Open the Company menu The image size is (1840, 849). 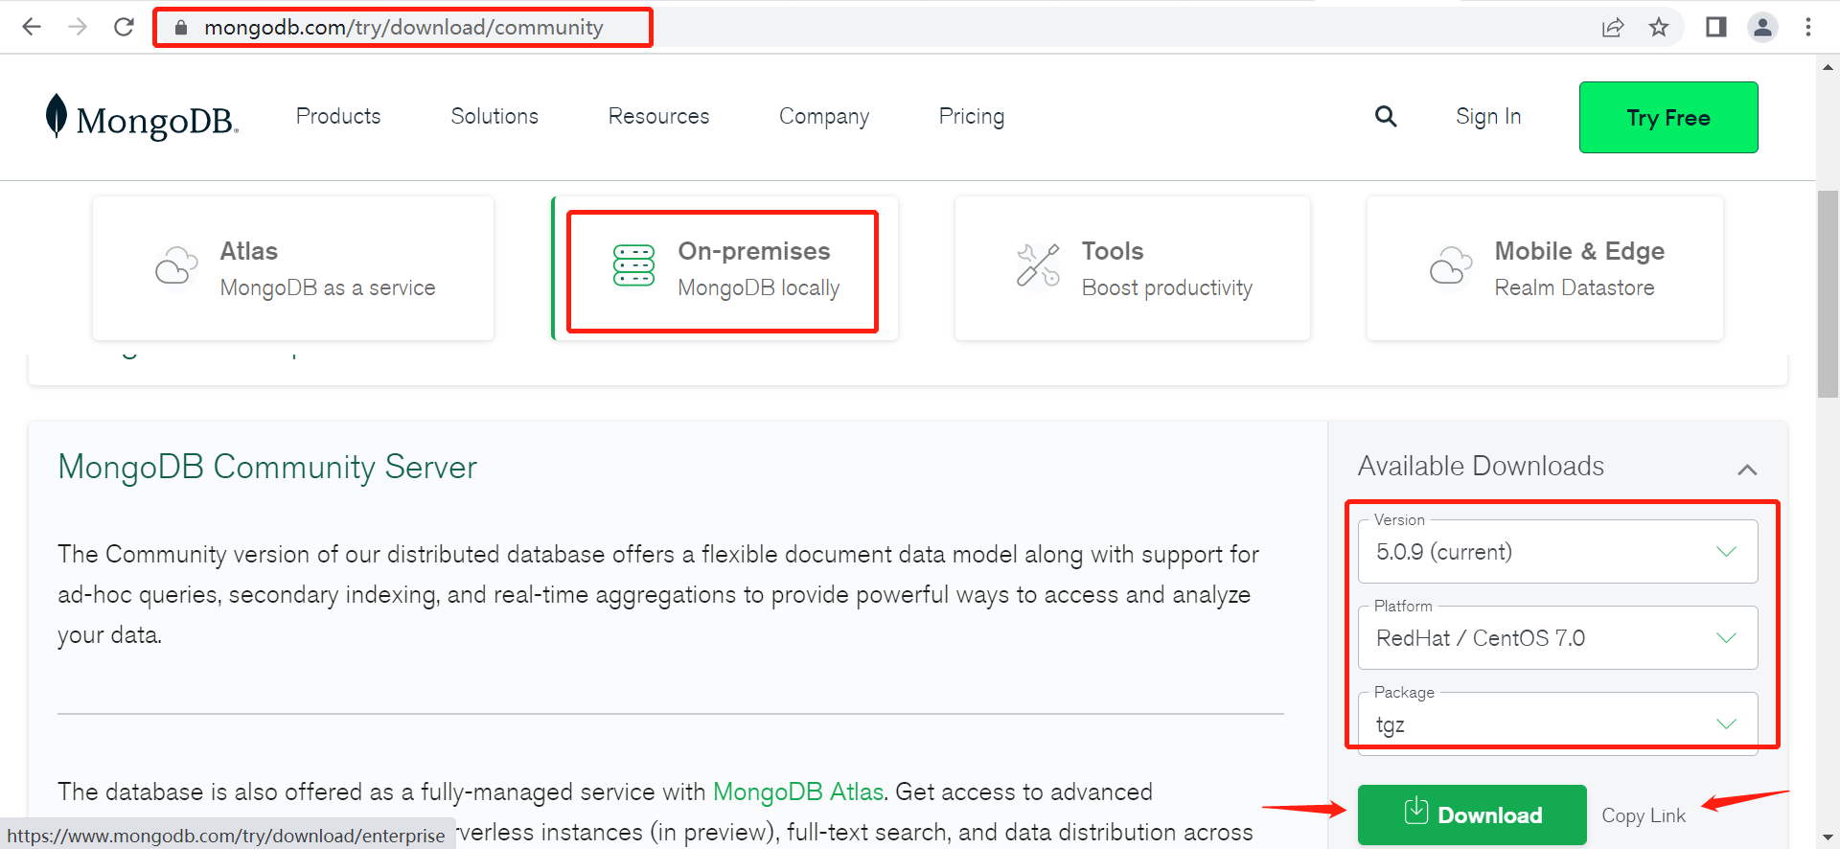824,117
